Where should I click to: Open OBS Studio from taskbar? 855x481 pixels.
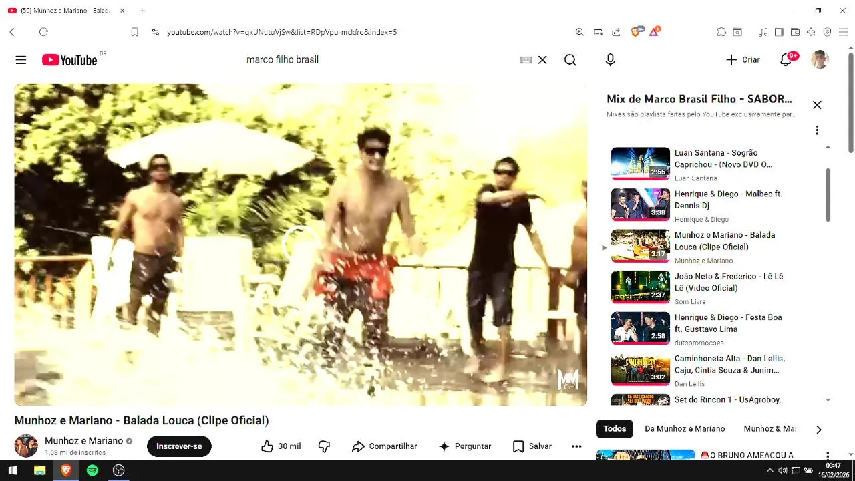pos(119,470)
